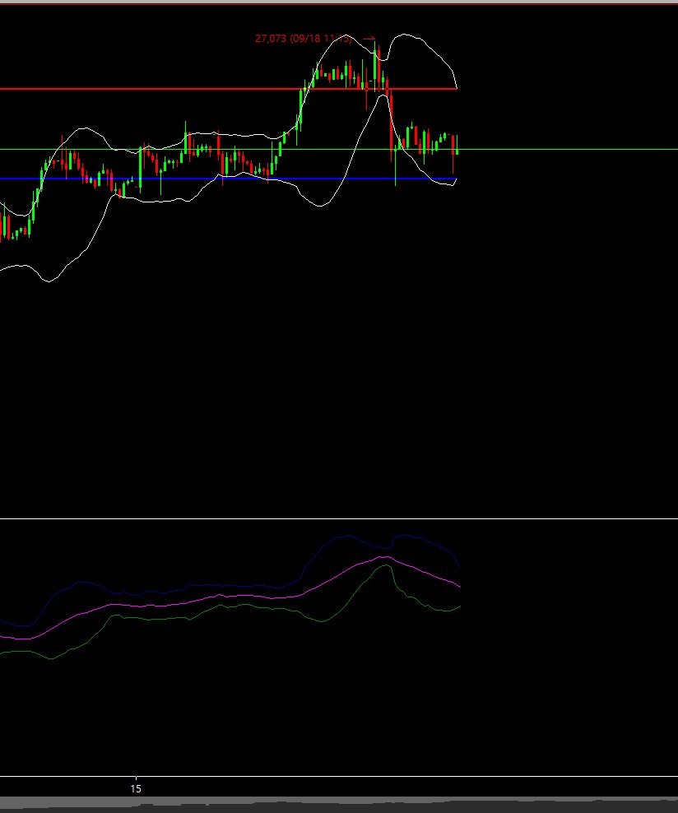Click the small red arrow beside the high label
The width and height of the screenshot is (678, 813).
pos(369,38)
